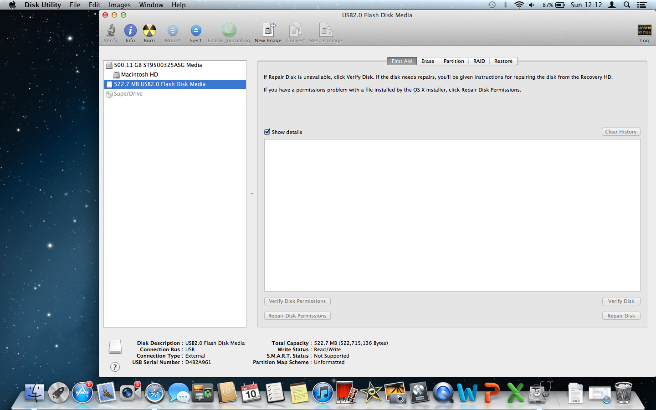
Task: Switch to the Restore tab
Action: click(x=503, y=61)
